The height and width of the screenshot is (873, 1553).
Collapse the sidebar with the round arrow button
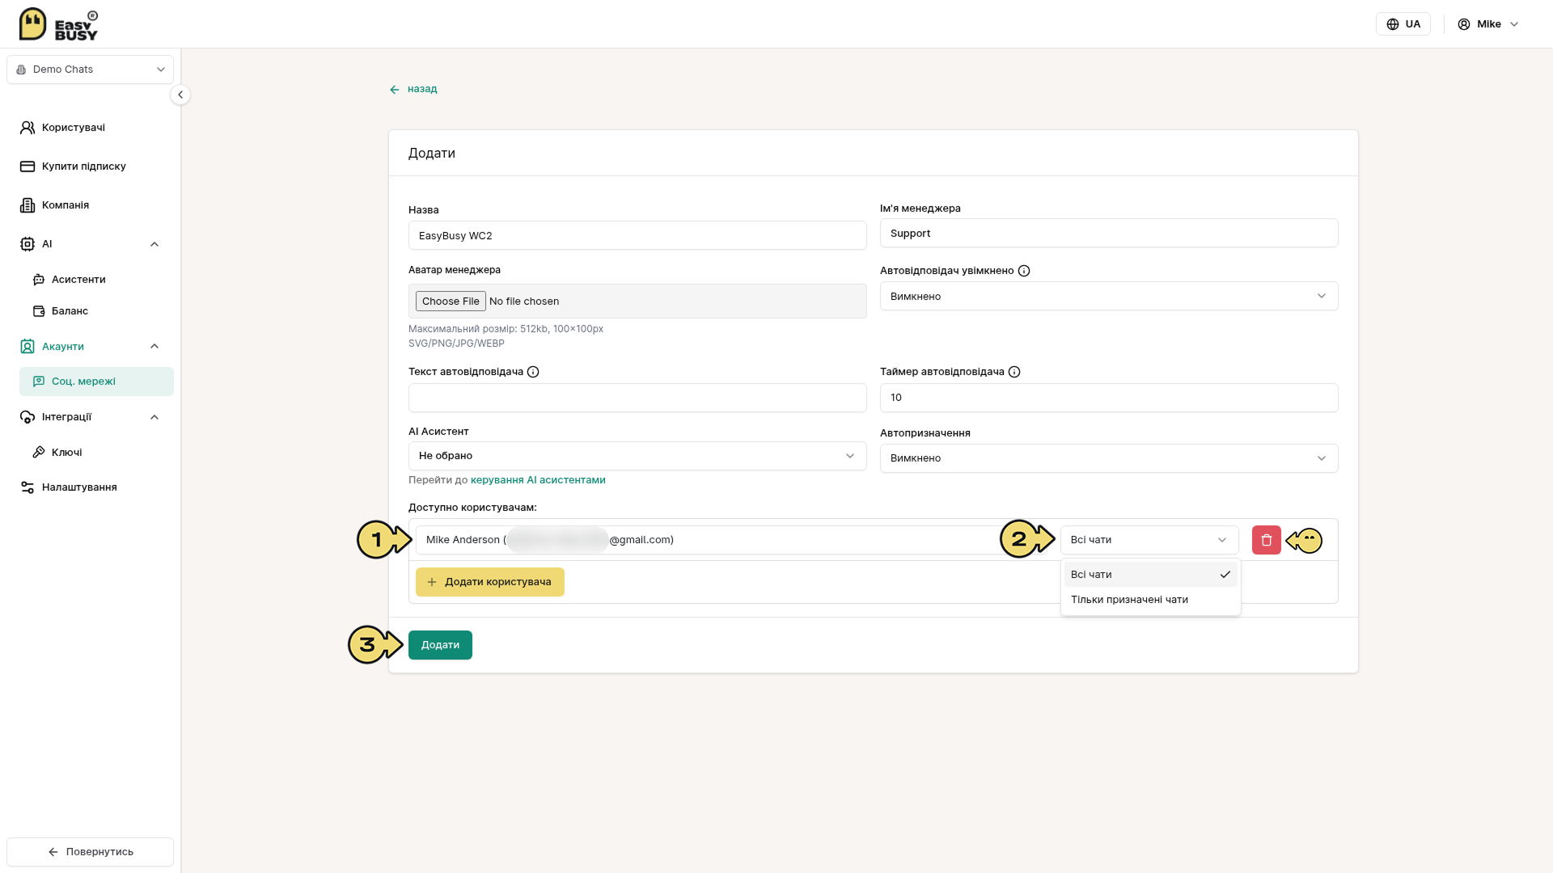point(180,95)
